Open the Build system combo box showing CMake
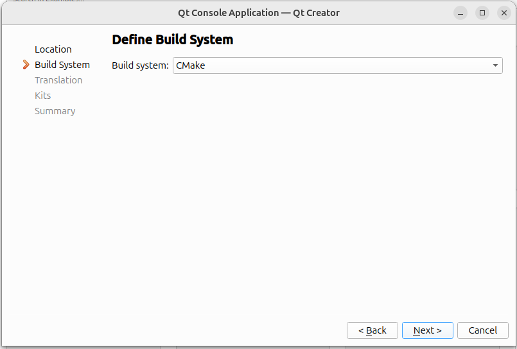 (337, 65)
